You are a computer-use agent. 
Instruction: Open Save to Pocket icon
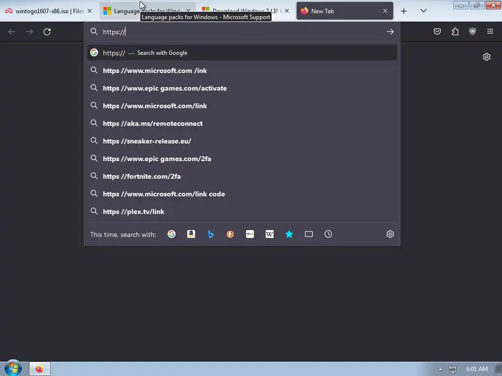437,31
